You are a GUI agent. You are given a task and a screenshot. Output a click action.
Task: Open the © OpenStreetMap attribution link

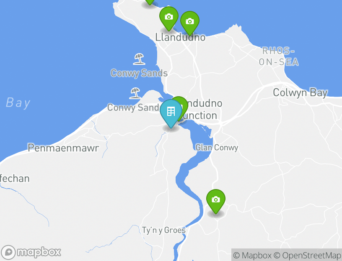pyautogui.click(x=307, y=255)
